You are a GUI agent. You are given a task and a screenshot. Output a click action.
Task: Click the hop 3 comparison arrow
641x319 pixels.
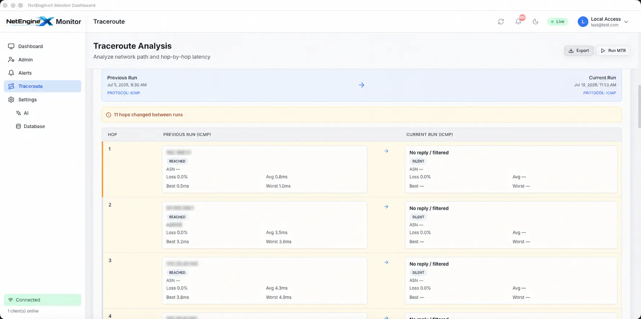coord(386,262)
